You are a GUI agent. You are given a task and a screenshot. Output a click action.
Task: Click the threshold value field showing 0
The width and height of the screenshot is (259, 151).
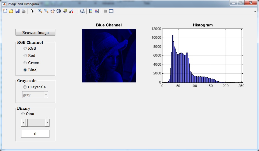[x=35, y=134]
